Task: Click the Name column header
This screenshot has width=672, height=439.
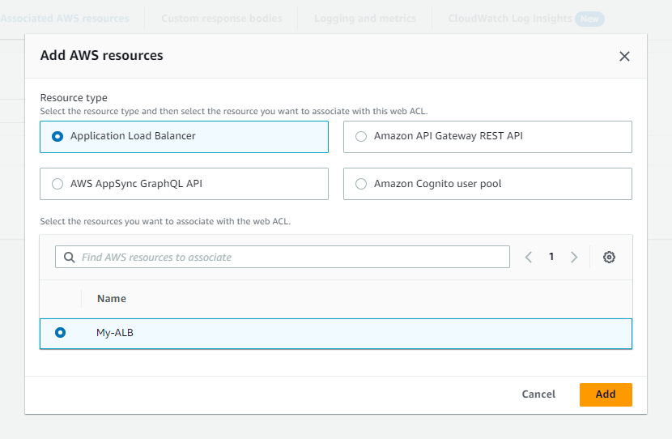Action: point(112,299)
